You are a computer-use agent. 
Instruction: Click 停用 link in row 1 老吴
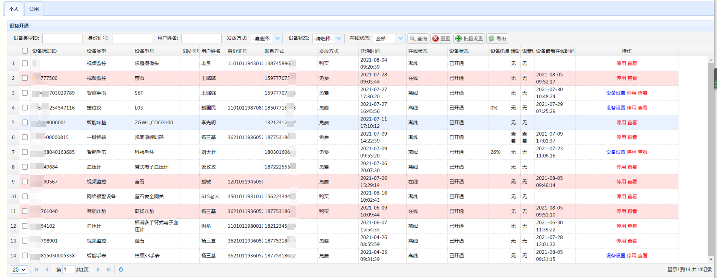(621, 63)
